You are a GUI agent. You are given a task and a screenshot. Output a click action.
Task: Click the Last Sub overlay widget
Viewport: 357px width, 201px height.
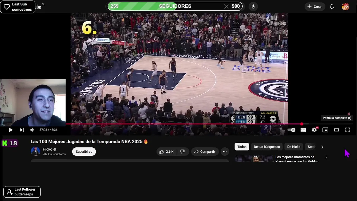[x=18, y=7]
